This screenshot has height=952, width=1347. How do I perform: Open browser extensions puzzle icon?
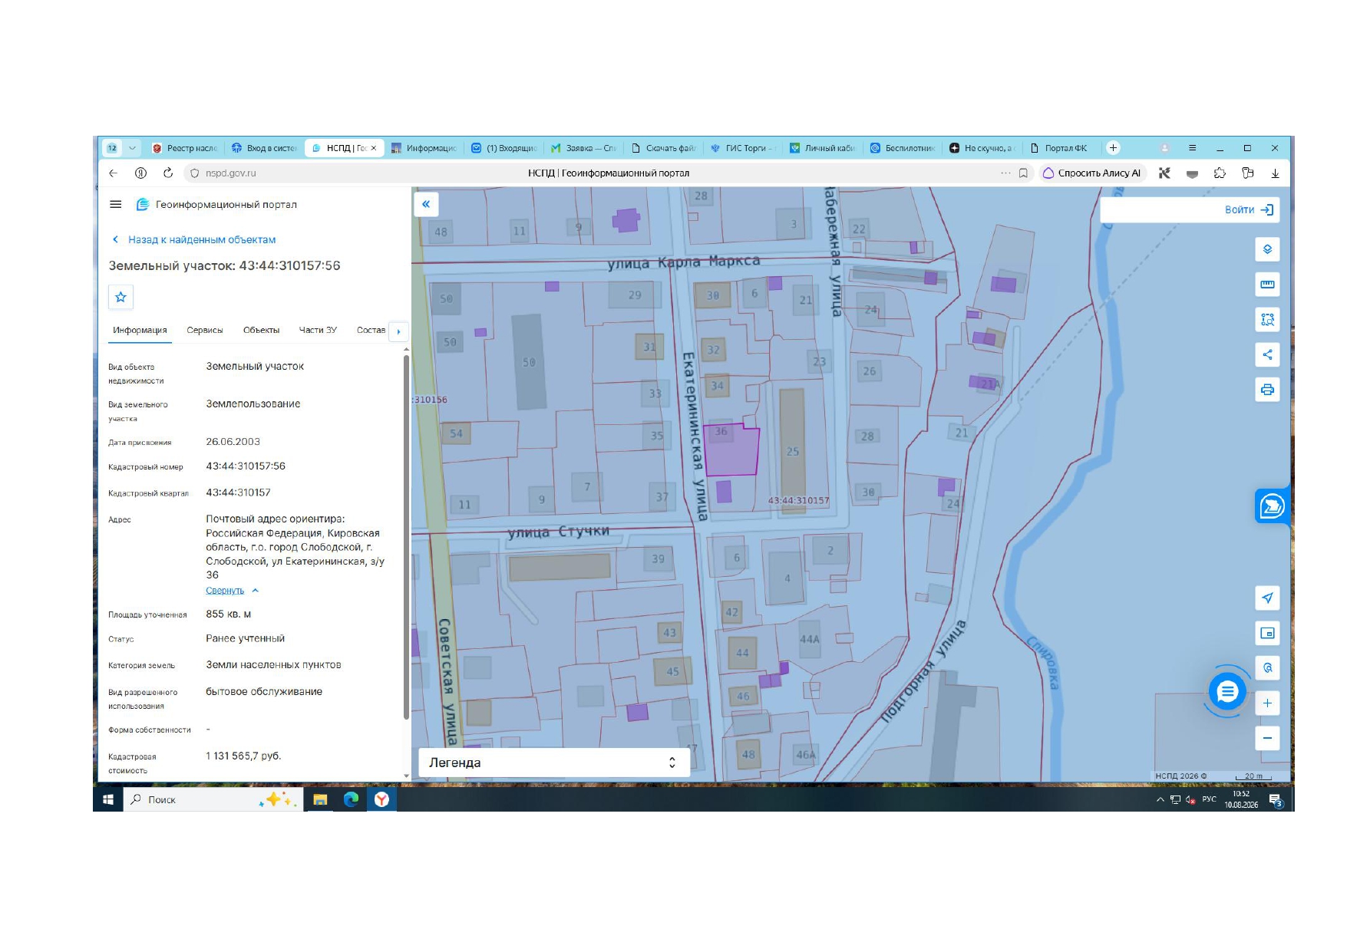coord(1220,173)
